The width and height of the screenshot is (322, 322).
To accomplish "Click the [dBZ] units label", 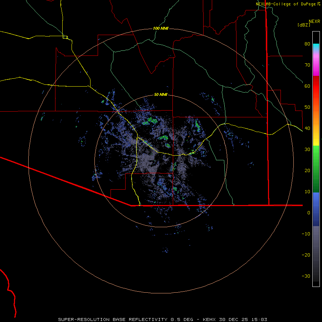I will click(x=304, y=25).
